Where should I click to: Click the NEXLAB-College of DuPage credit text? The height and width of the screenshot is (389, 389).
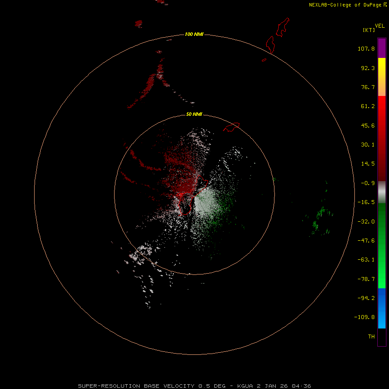click(348, 5)
